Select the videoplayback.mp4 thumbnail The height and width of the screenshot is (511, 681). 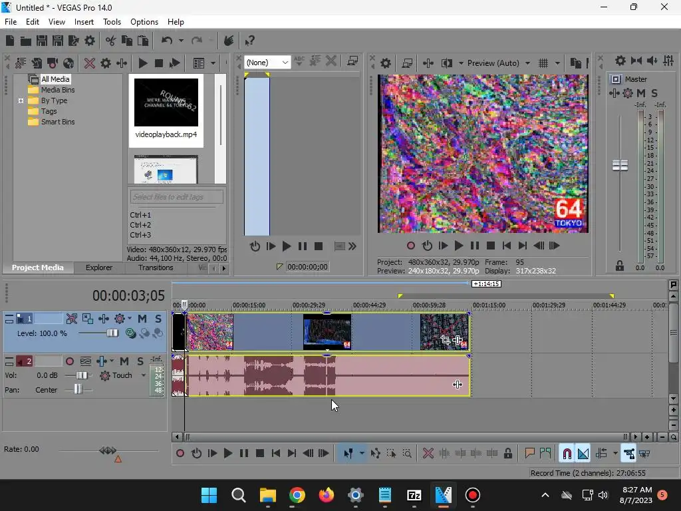166,102
